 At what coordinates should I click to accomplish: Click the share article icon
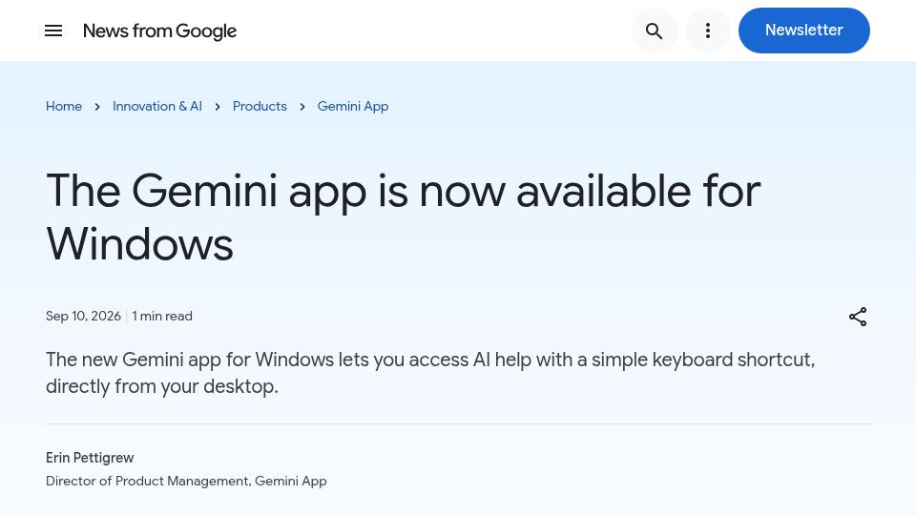tap(858, 317)
